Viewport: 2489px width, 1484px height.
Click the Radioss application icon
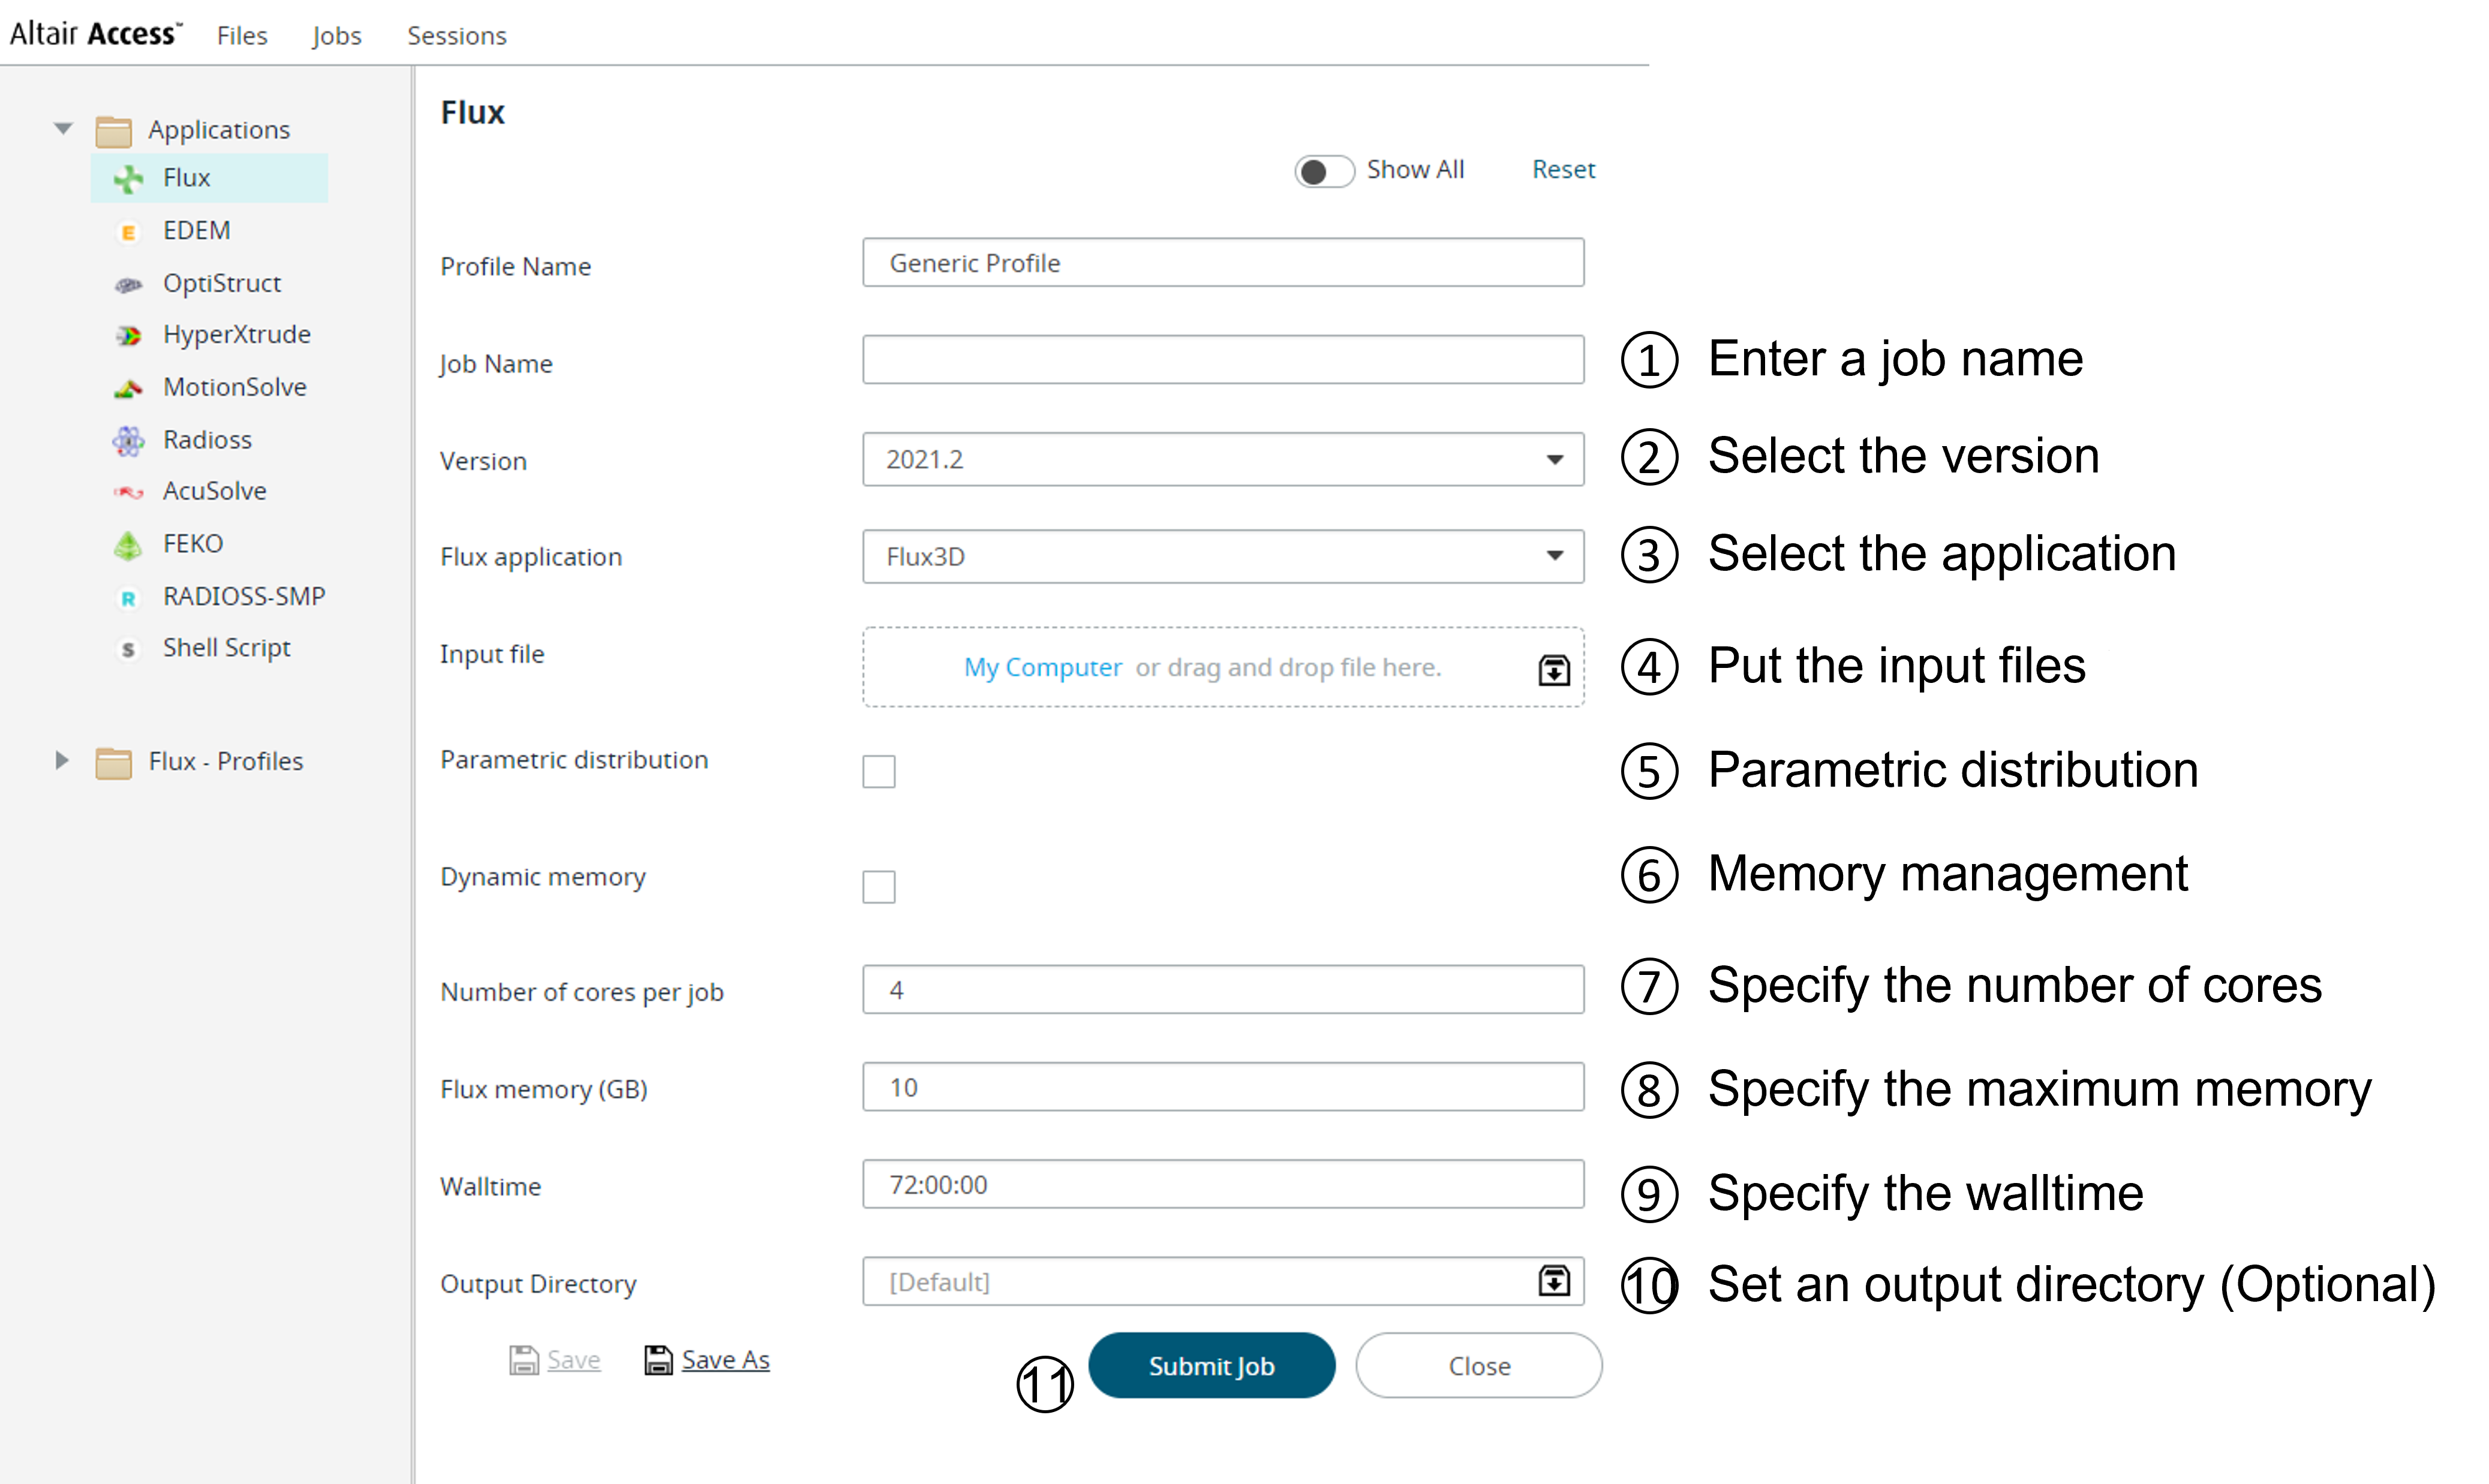tap(128, 440)
